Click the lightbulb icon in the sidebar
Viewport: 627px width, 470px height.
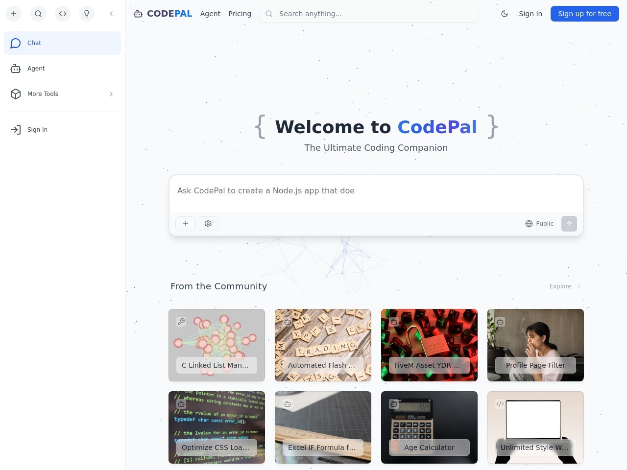click(87, 14)
